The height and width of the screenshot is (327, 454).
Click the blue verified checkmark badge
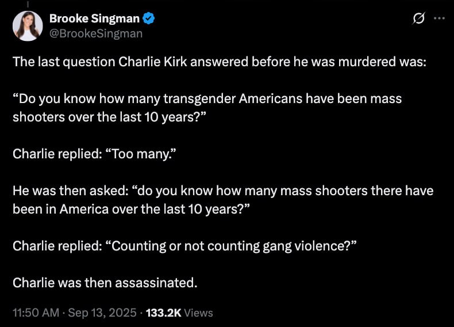[149, 18]
